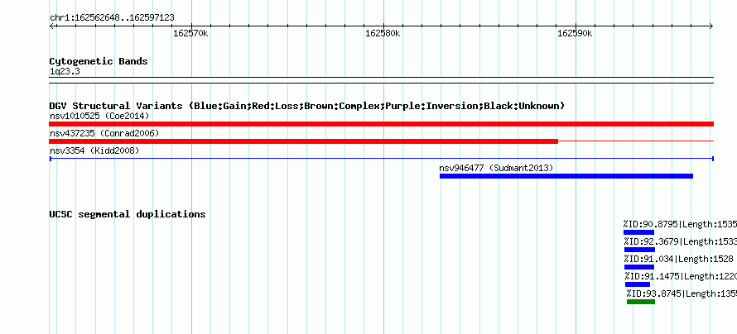Select the %ID:92.3679 segmental duplication bar

coord(639,250)
